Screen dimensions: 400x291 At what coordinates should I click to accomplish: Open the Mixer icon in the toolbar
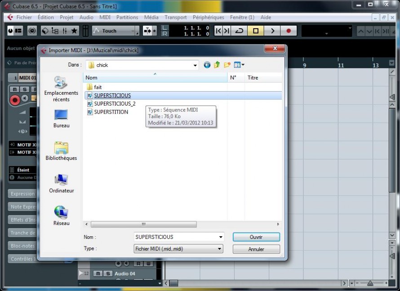[65, 31]
